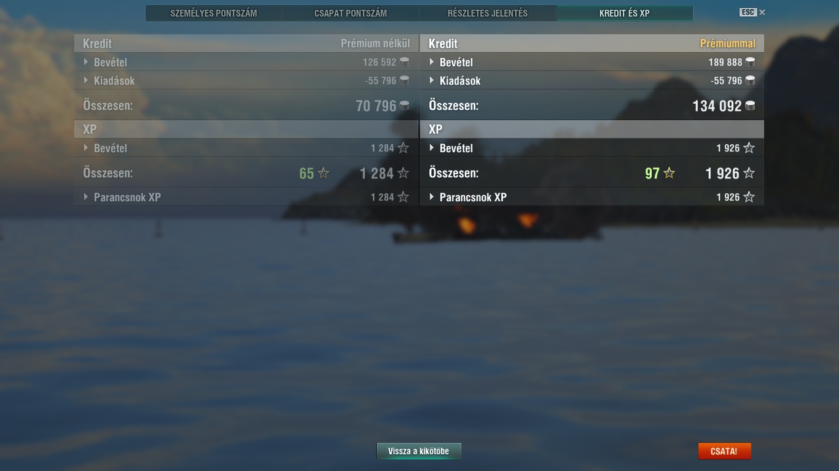Open the Csapat pontszám tab
The height and width of the screenshot is (471, 839).
pyautogui.click(x=351, y=13)
